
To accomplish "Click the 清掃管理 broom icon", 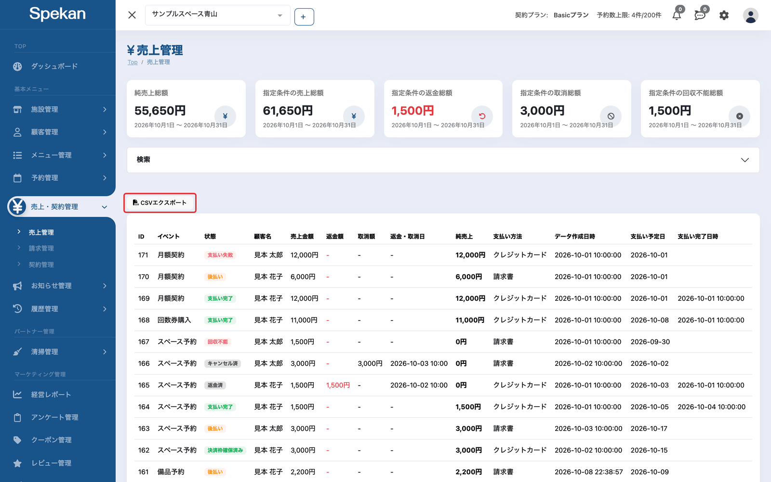I will tap(17, 351).
